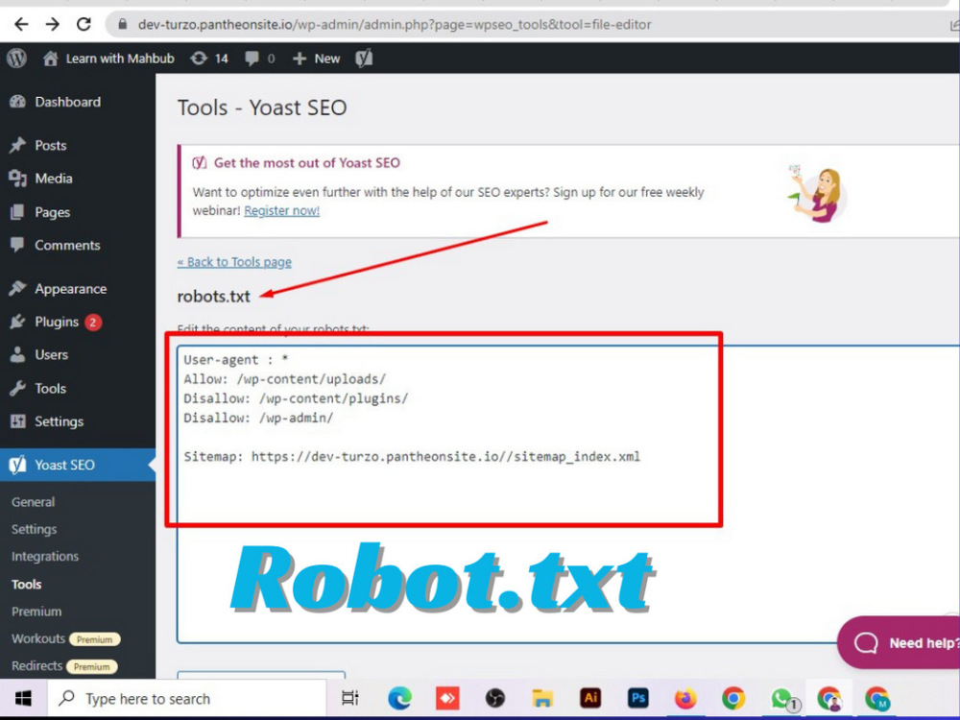
Task: Click the Disallow: /wp-admin/ line
Action: pyautogui.click(x=258, y=419)
